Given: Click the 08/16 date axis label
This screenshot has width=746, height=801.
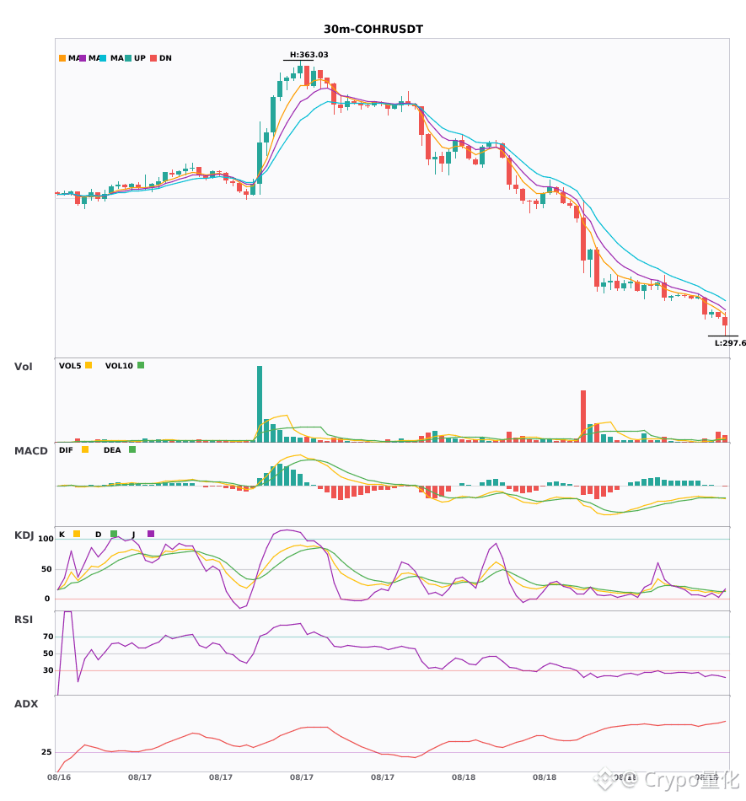Looking at the screenshot, I should 59,777.
